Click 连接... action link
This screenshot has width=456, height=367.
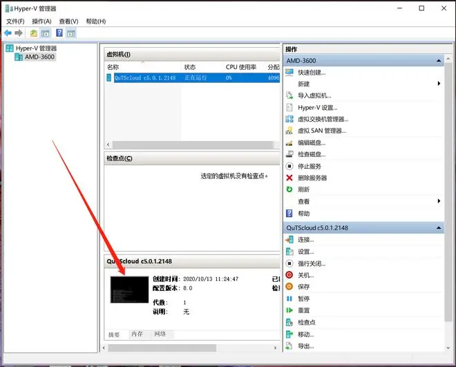pyautogui.click(x=306, y=240)
